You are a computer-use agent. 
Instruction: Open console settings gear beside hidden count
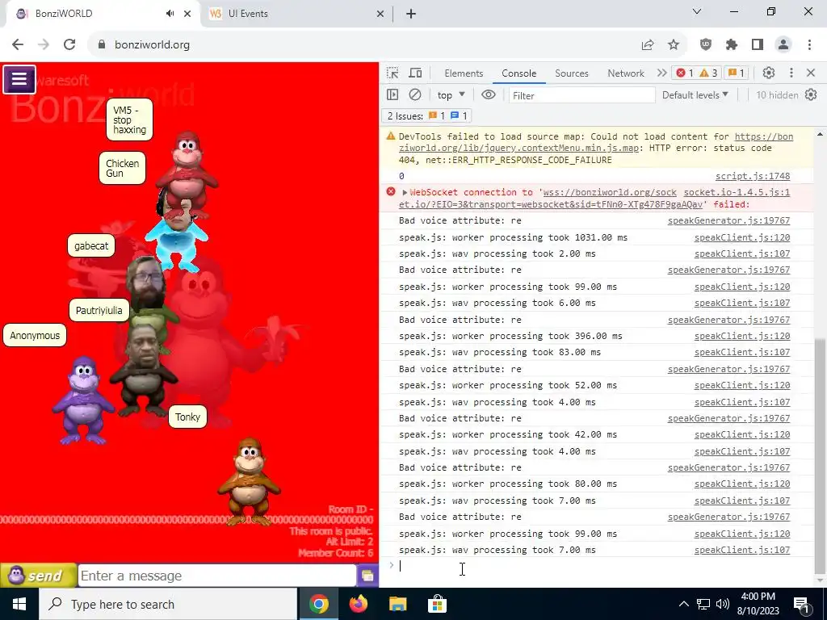click(x=811, y=95)
